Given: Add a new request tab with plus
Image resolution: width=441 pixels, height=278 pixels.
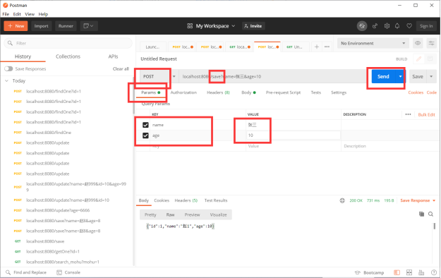Looking at the screenshot, I should [317, 47].
